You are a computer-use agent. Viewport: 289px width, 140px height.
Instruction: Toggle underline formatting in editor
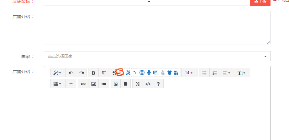tap(104, 73)
